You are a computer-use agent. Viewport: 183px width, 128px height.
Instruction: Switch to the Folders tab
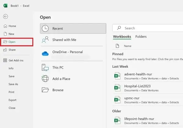point(141,37)
